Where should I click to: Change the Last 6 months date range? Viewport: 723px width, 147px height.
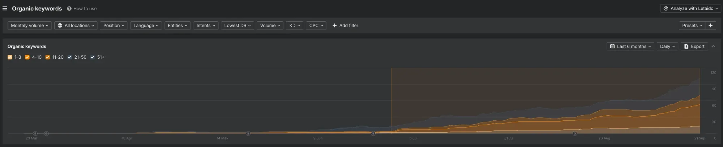coord(630,46)
